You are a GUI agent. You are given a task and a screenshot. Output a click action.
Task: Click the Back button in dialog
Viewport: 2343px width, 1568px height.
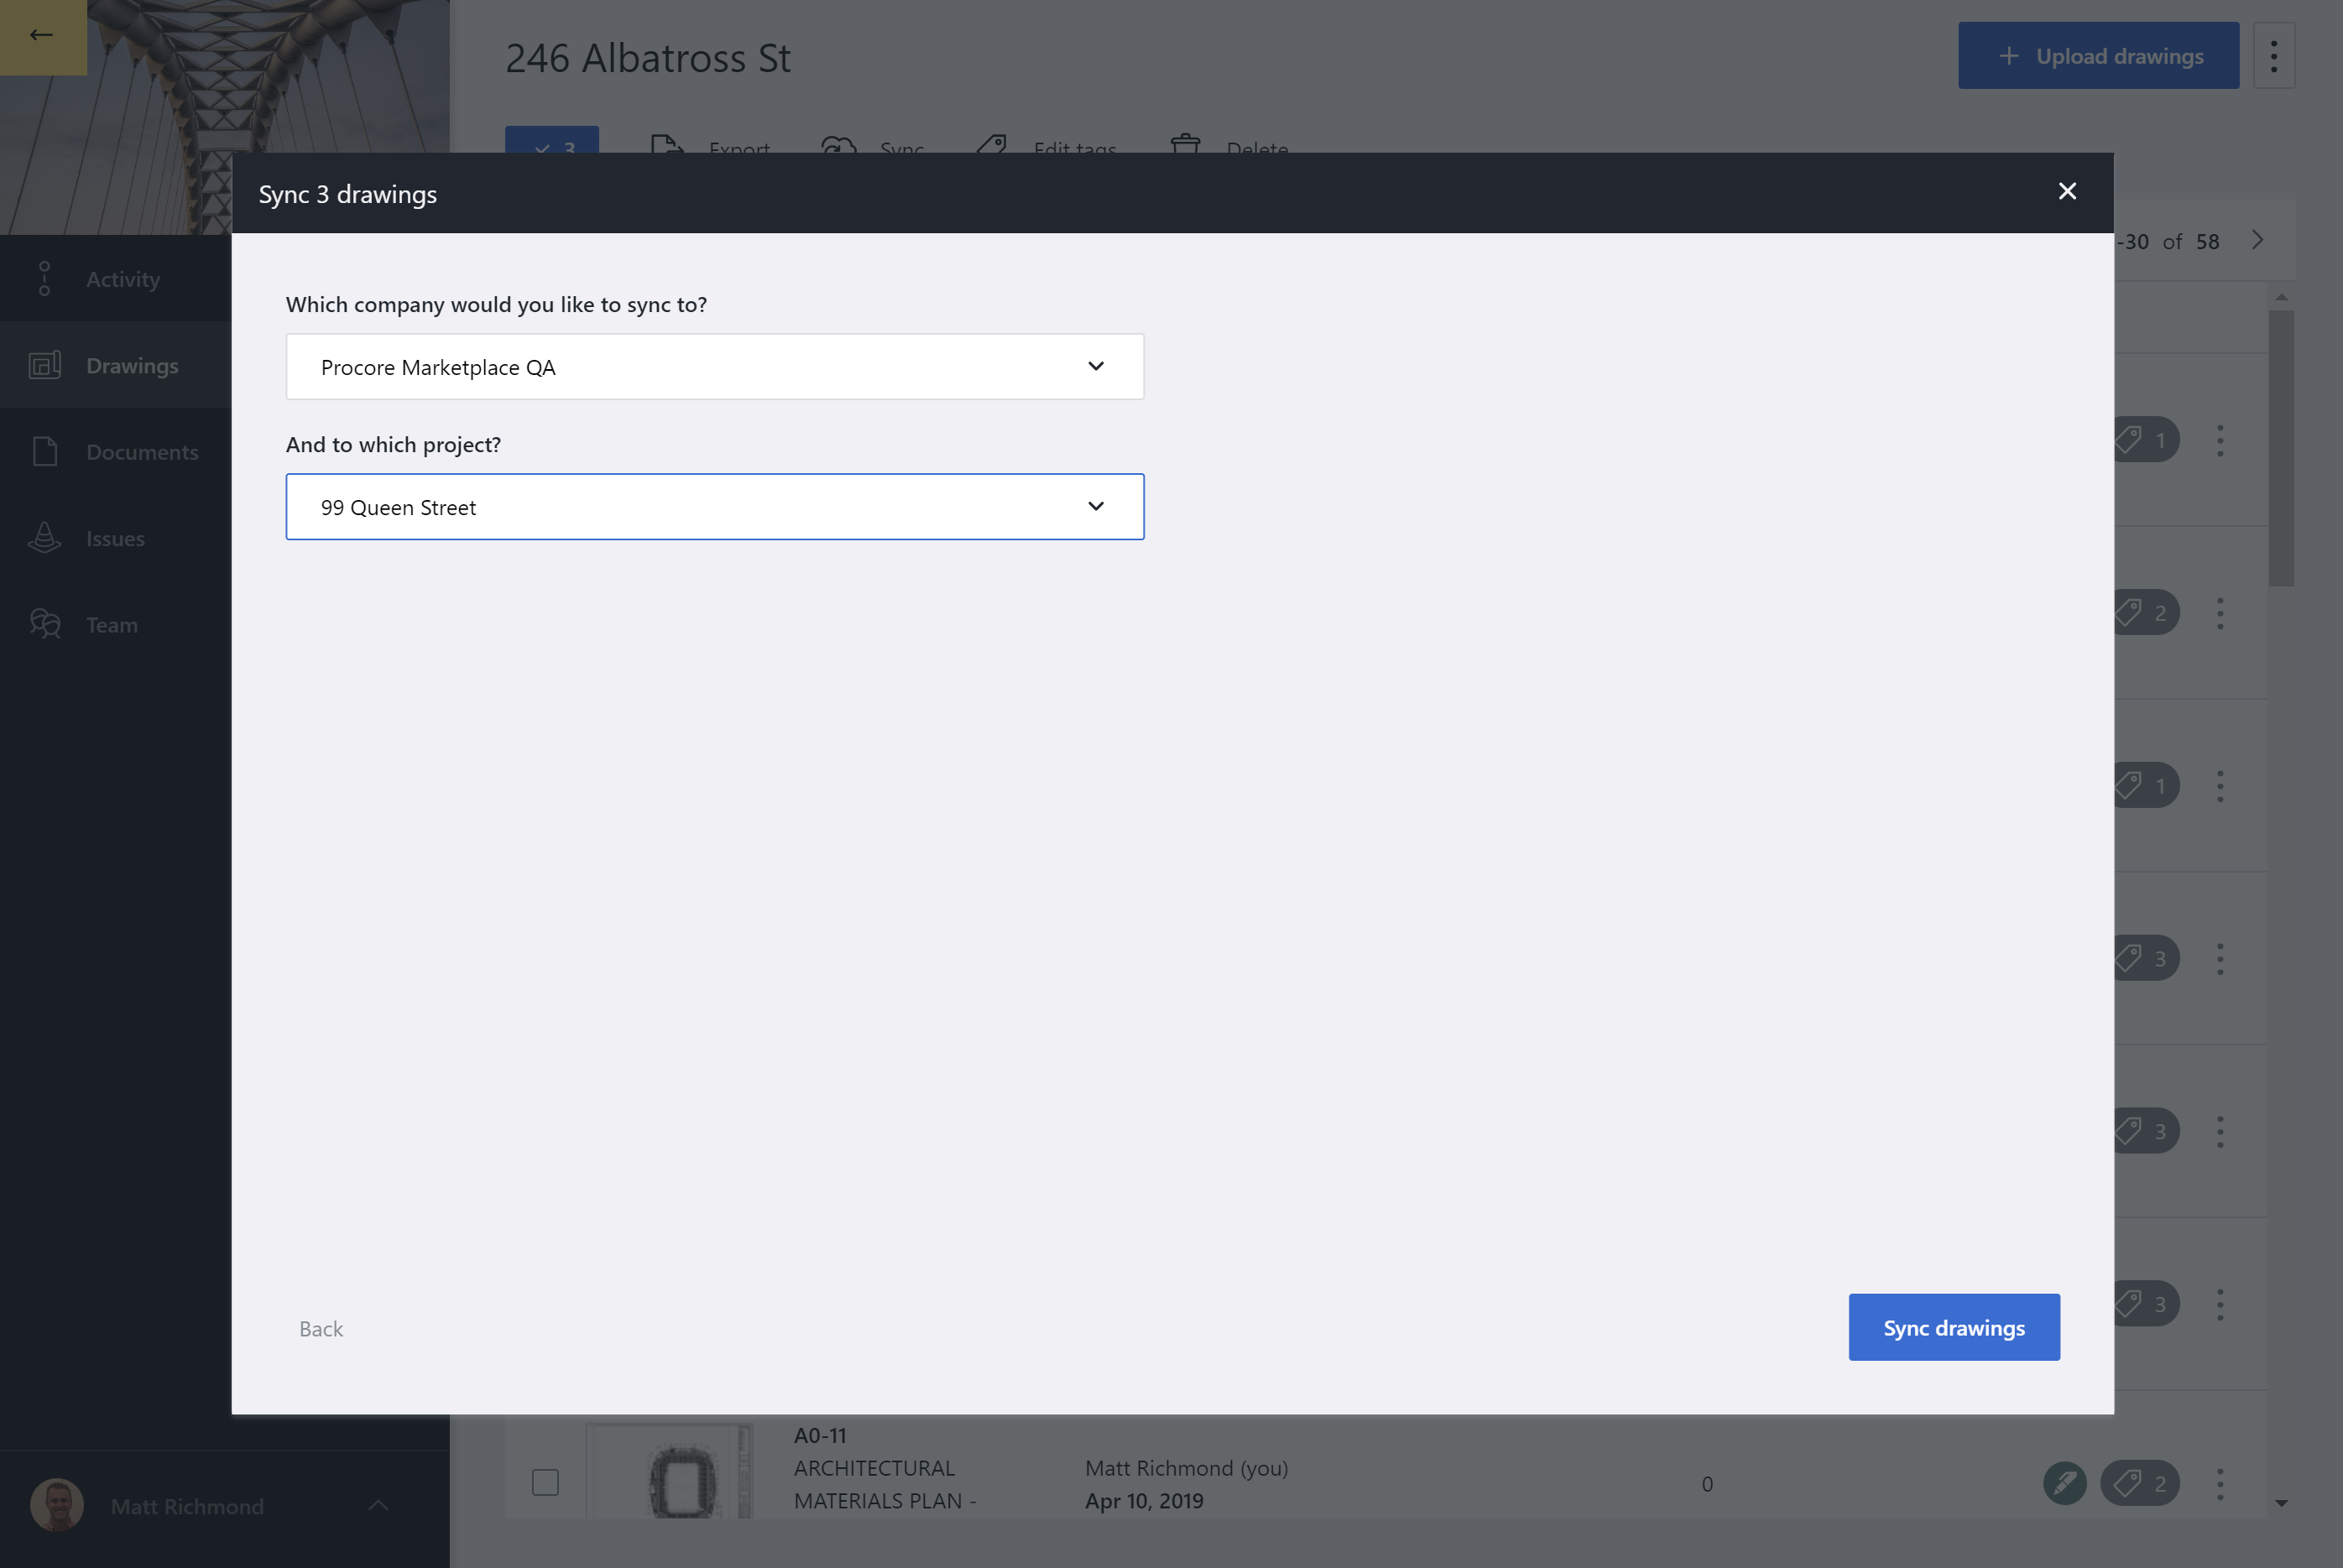[x=322, y=1328]
